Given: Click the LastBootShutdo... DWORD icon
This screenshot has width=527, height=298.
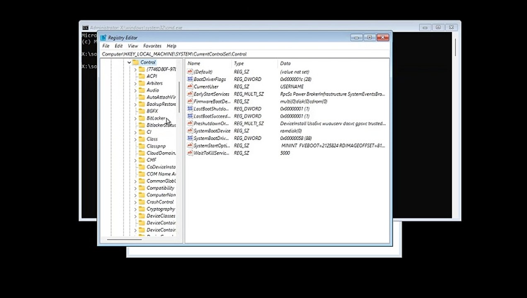Looking at the screenshot, I should coord(190,109).
